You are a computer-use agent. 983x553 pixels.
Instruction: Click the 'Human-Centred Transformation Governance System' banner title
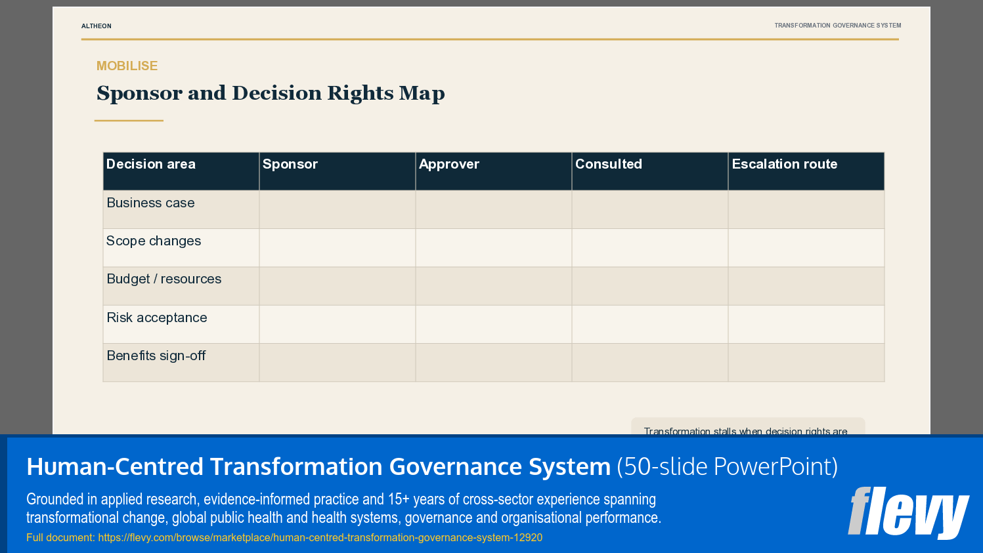click(x=318, y=466)
